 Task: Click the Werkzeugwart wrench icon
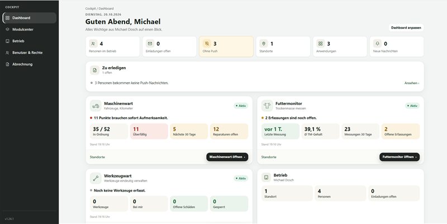click(96, 178)
